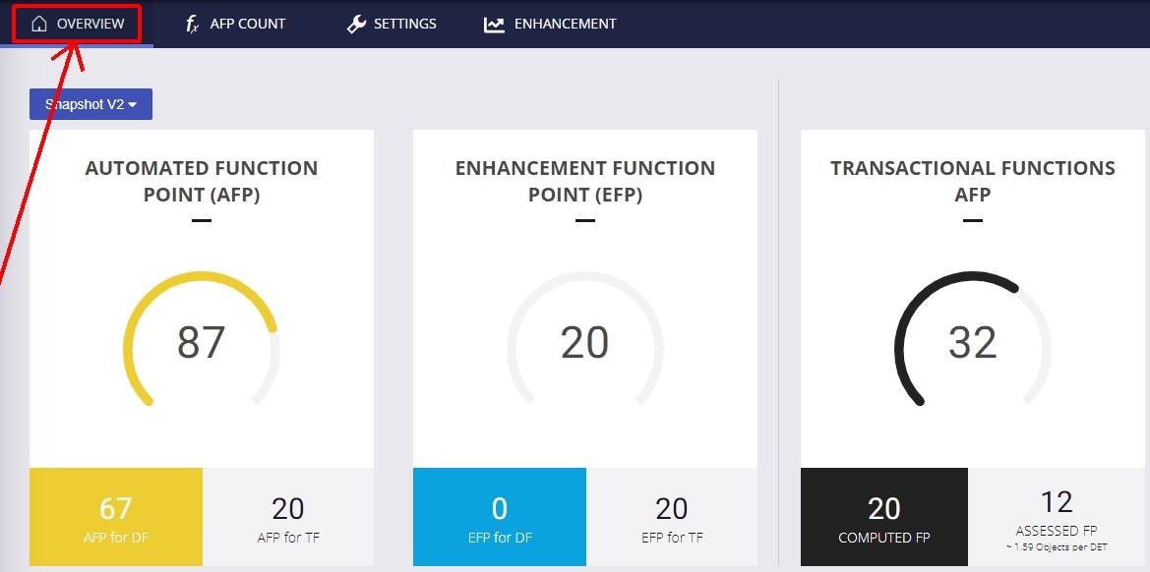Click the black Transactional Functions gauge 32
Image resolution: width=1150 pixels, height=572 pixels.
coord(973,343)
